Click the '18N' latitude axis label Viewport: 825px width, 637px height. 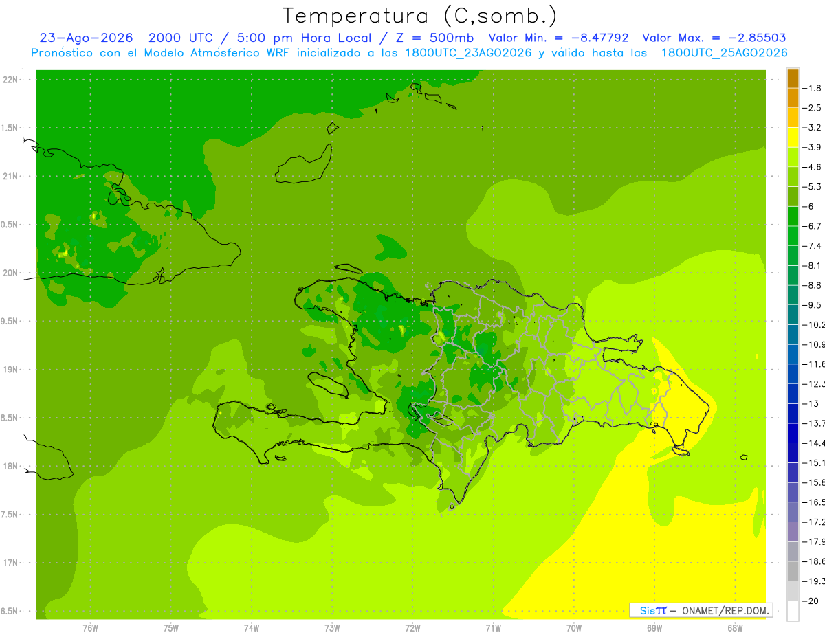(10, 466)
